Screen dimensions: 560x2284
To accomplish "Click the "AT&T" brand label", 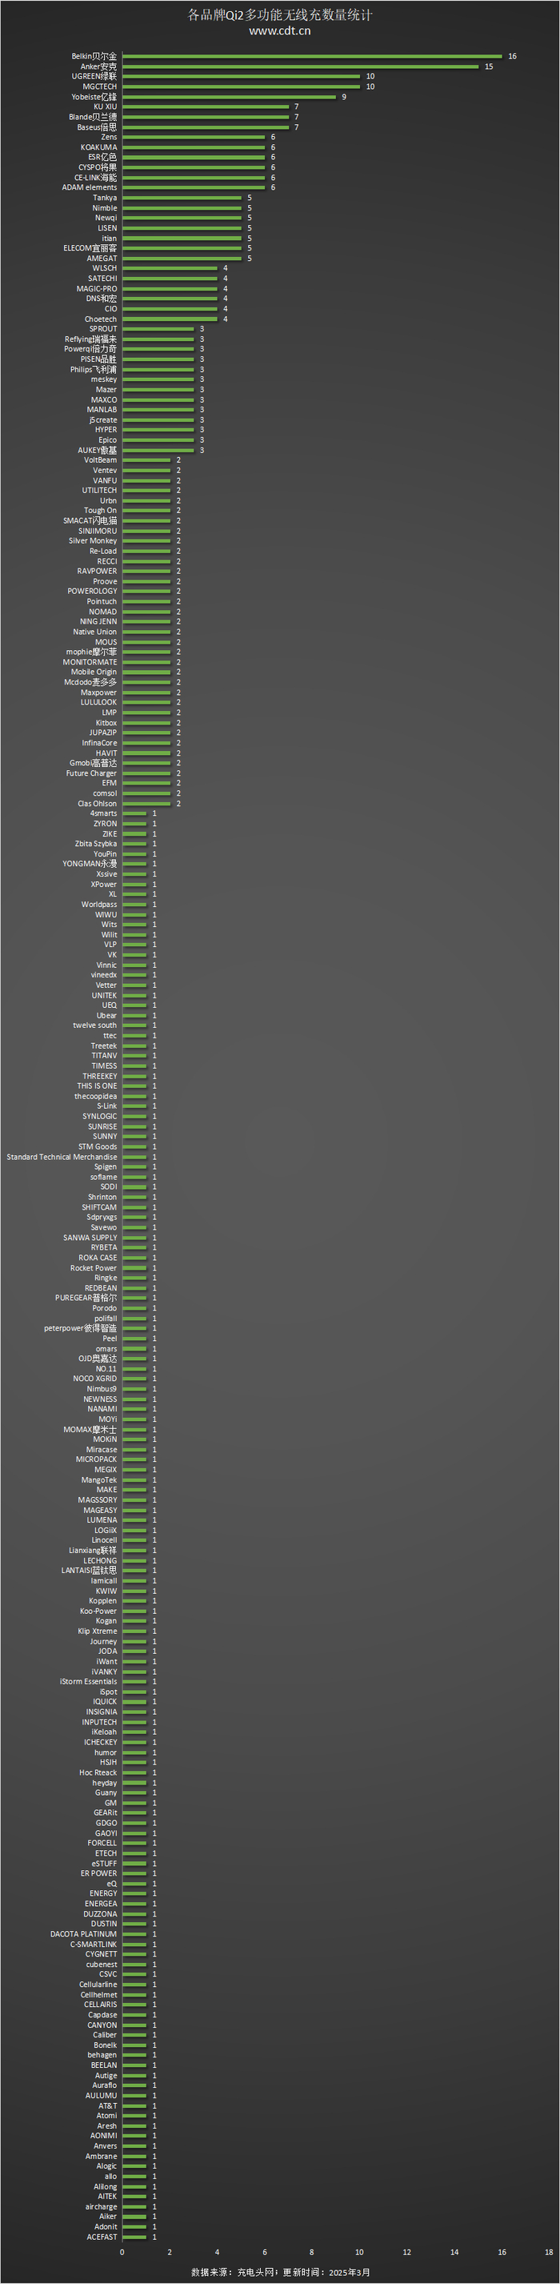I will click(108, 2105).
